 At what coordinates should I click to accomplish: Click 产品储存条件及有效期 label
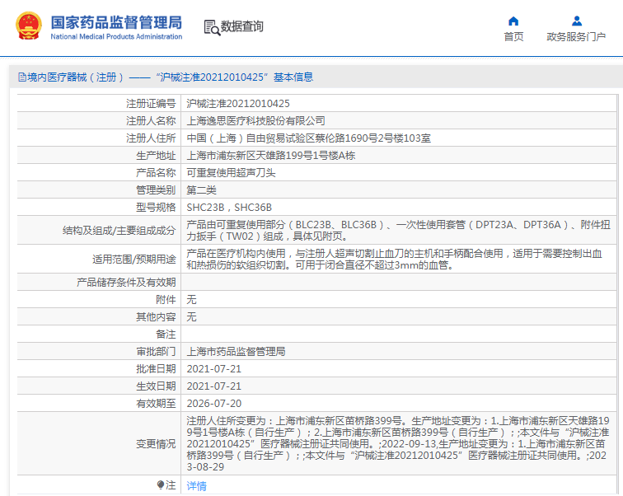[x=126, y=283]
